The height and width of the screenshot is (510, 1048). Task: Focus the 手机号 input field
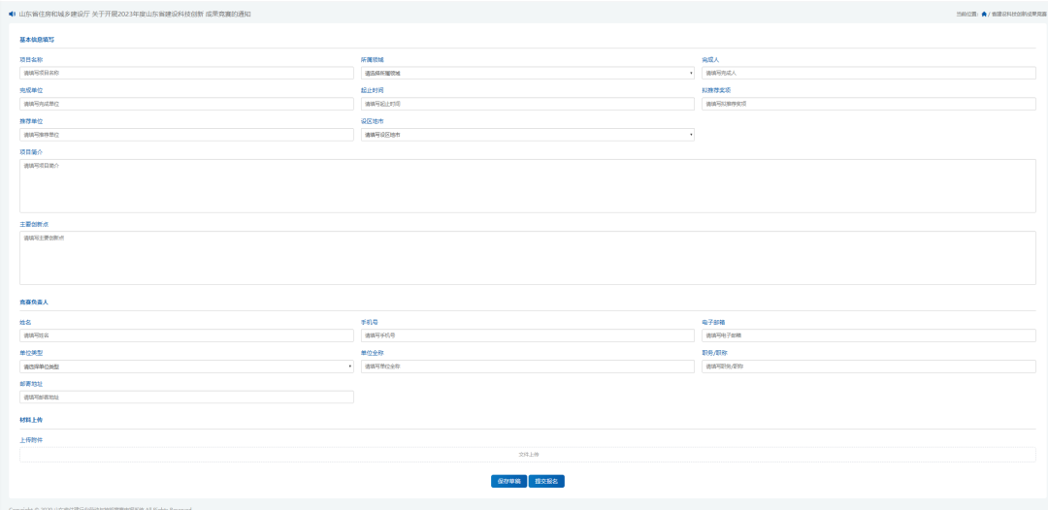tap(528, 335)
